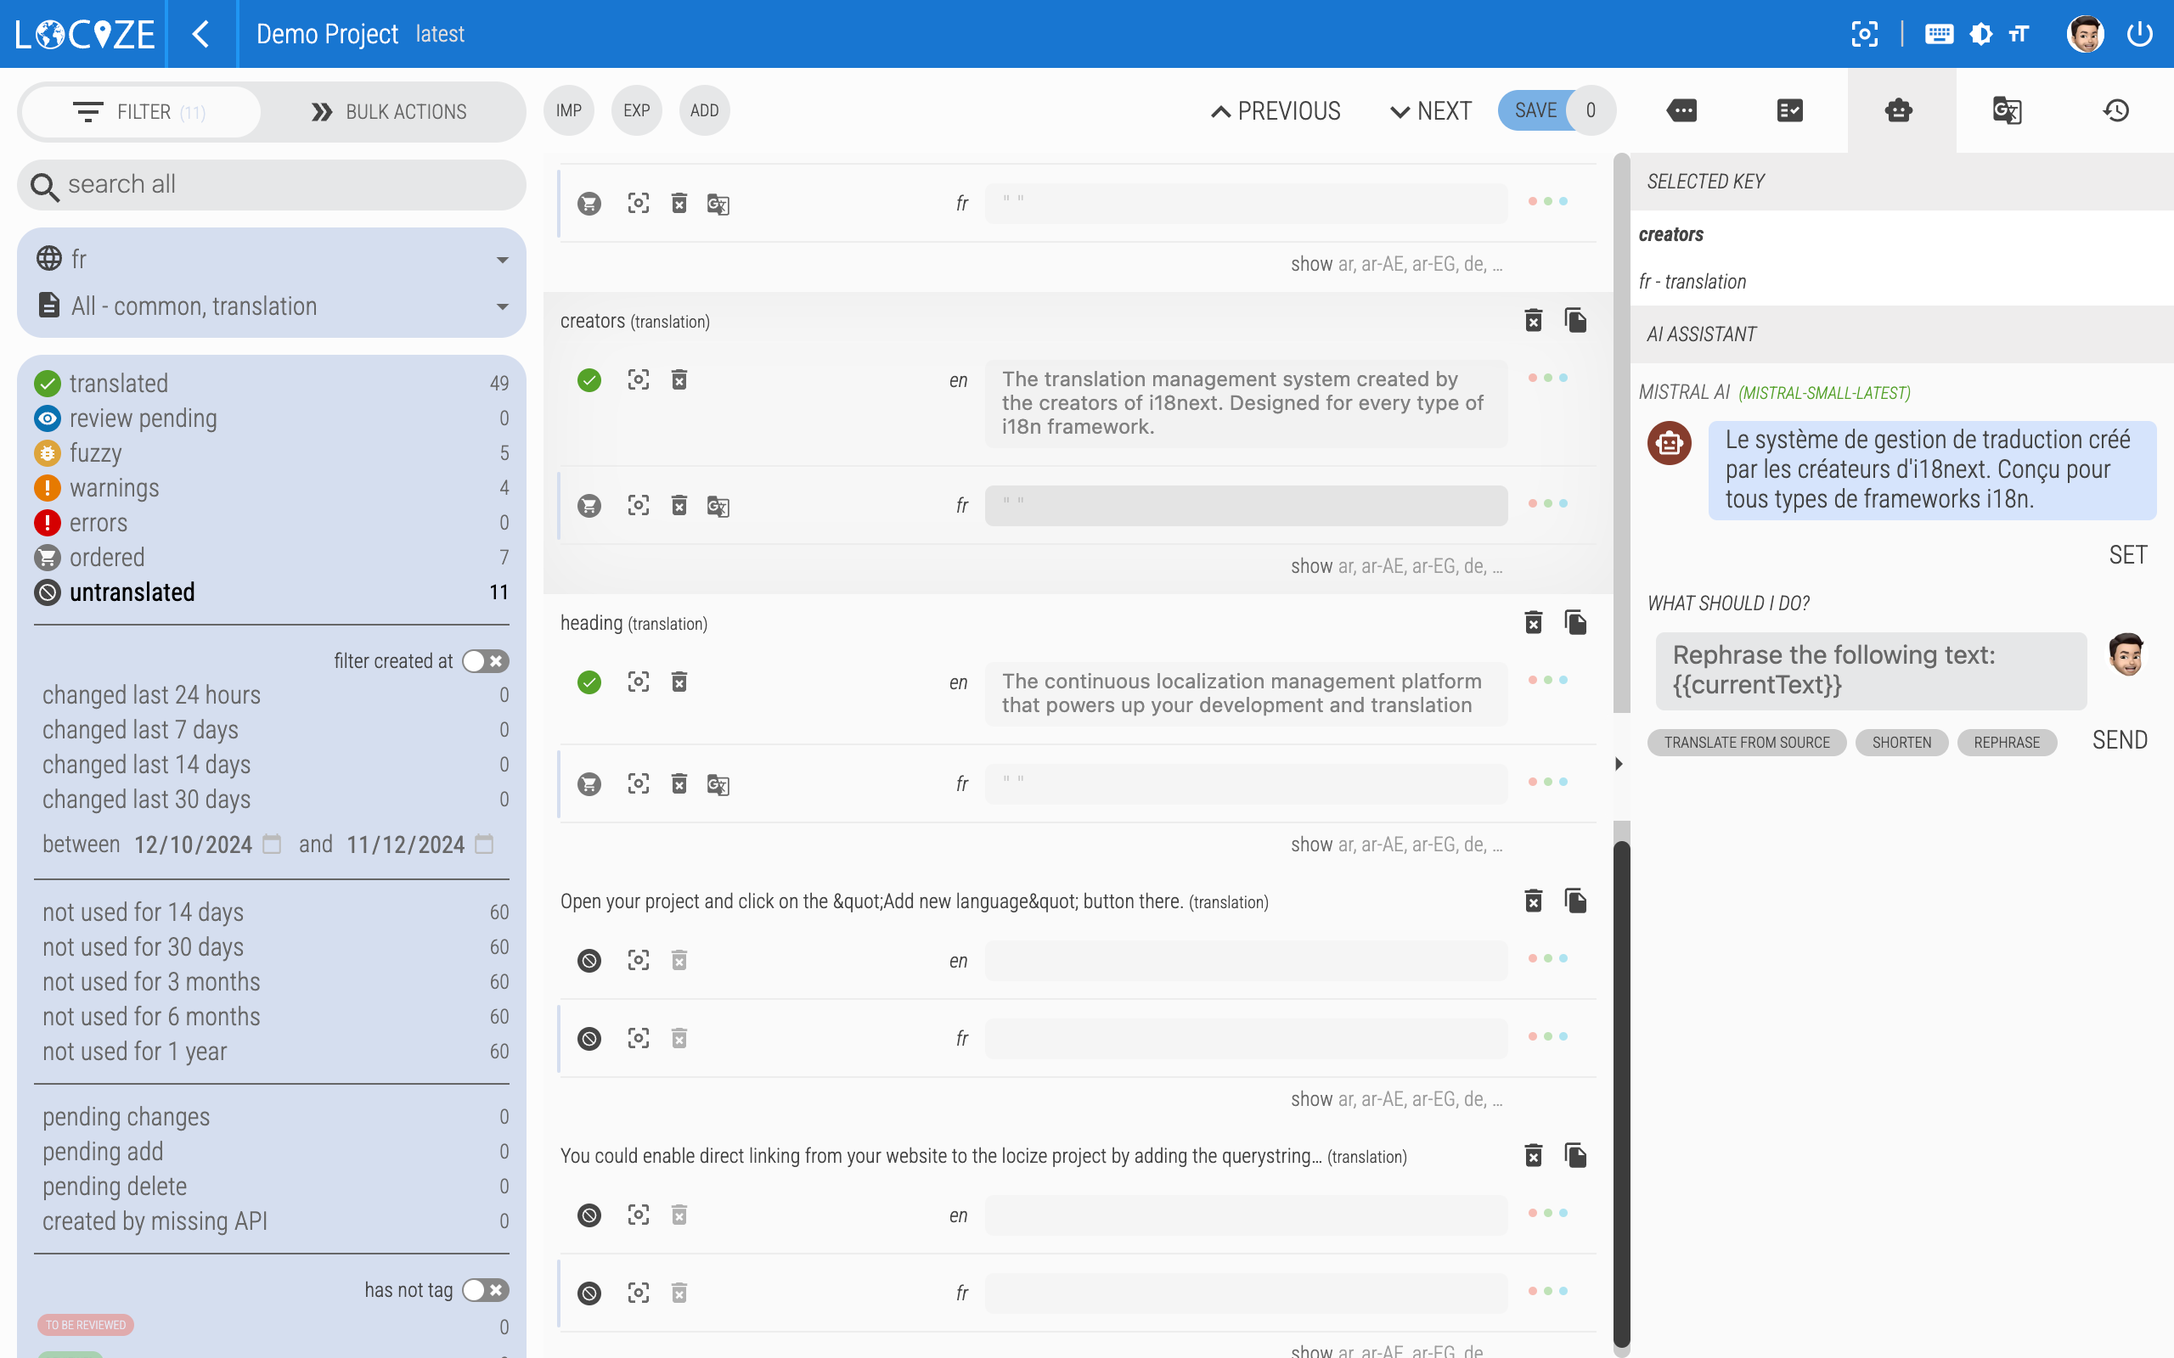Machine translate the fr creators row with the Google Translate icon
Image resolution: width=2174 pixels, height=1358 pixels.
717,506
